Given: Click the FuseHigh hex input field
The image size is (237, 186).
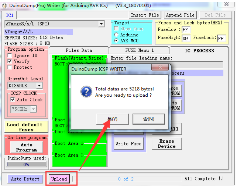Looking at the screenshot, I should pyautogui.click(x=186, y=39).
